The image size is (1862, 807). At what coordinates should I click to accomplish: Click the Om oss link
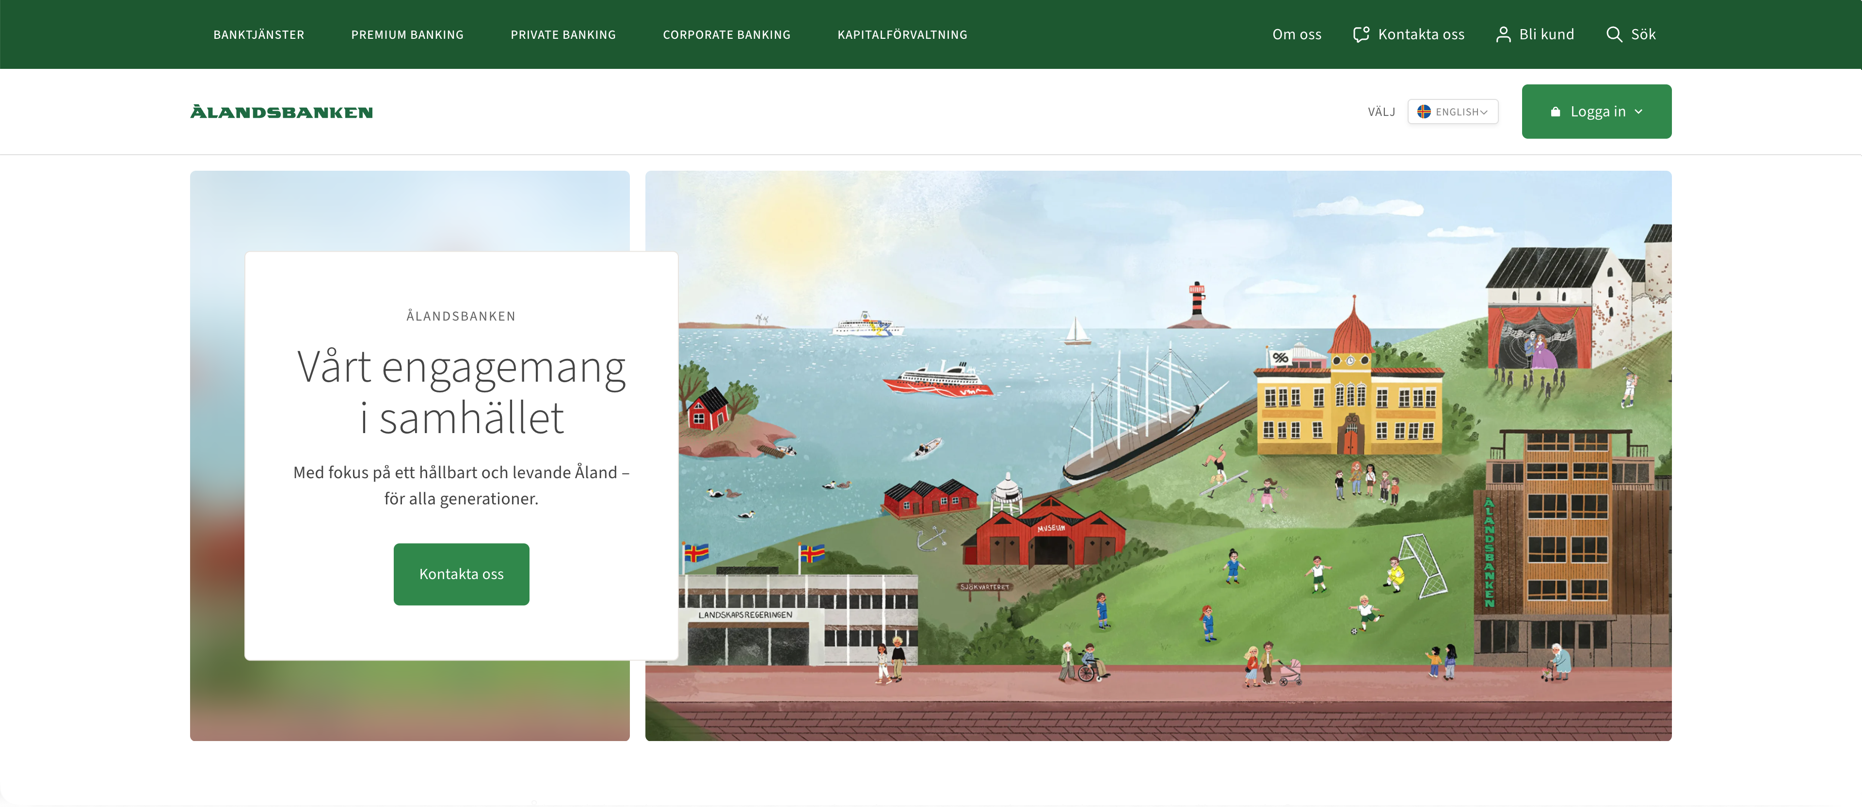(x=1296, y=34)
